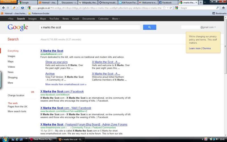The width and height of the screenshot is (227, 142).
Task: Click the magnifier in Firefox search box
Action: coord(217,8)
